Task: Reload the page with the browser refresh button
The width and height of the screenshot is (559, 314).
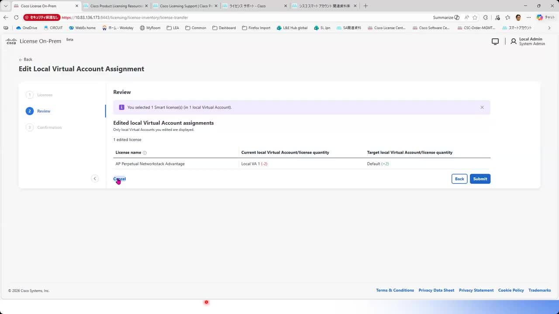Action: (x=16, y=17)
